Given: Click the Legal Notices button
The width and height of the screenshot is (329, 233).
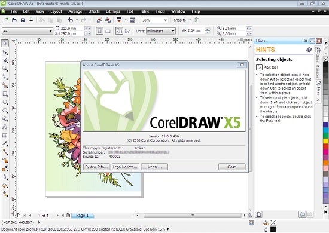Looking at the screenshot, I should [125, 167].
